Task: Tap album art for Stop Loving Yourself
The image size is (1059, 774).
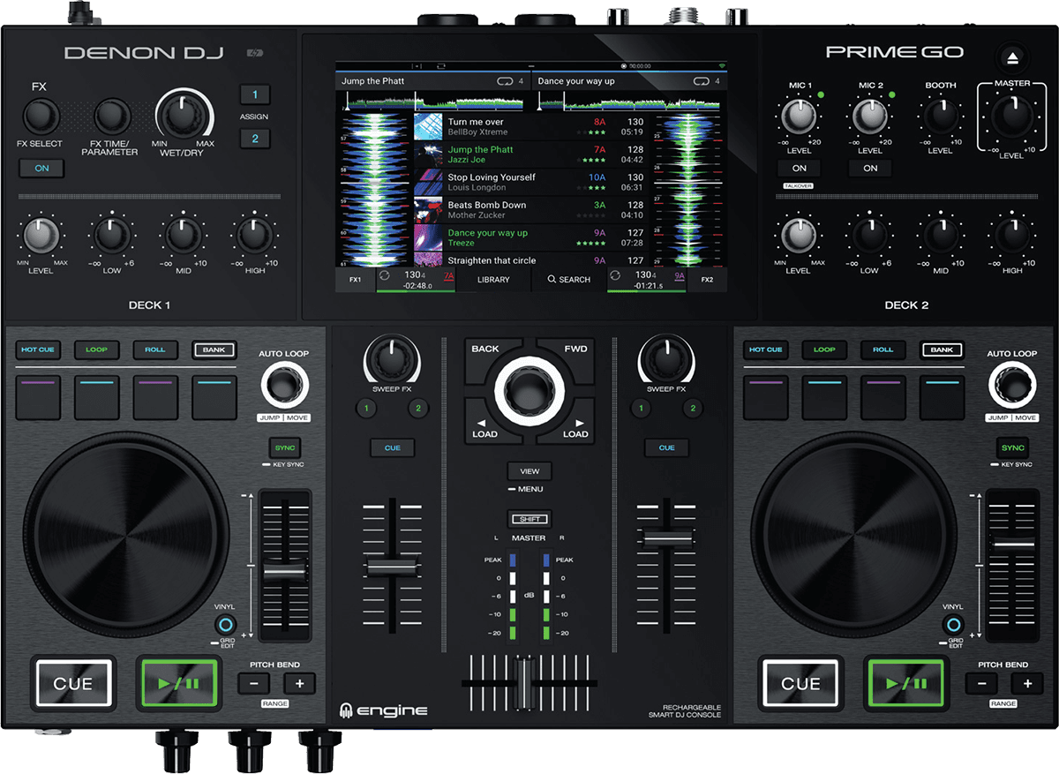Action: (x=427, y=182)
